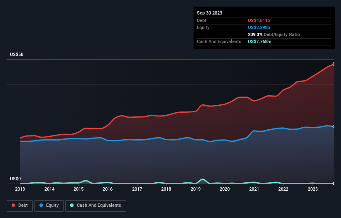Click the teal Cash legend dot

click(x=72, y=205)
